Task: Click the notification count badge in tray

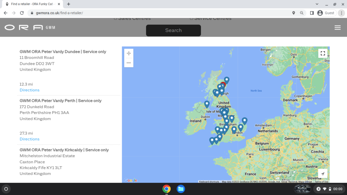Action: [319, 189]
